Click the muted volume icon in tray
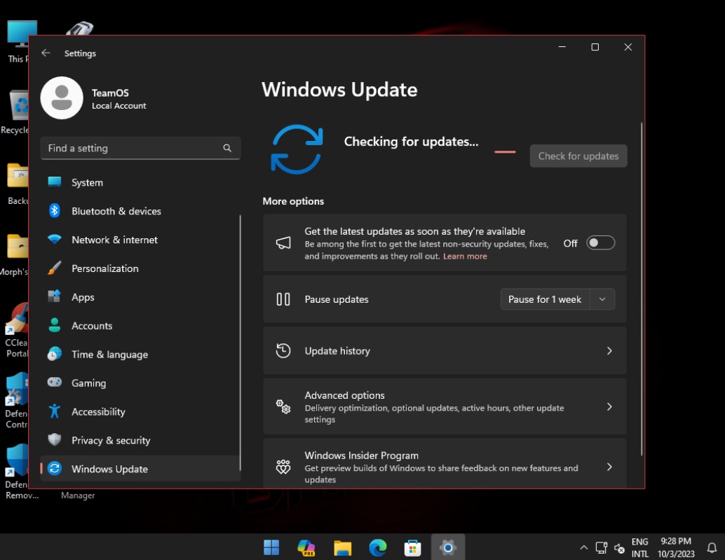Image resolution: width=725 pixels, height=560 pixels. pyautogui.click(x=619, y=548)
